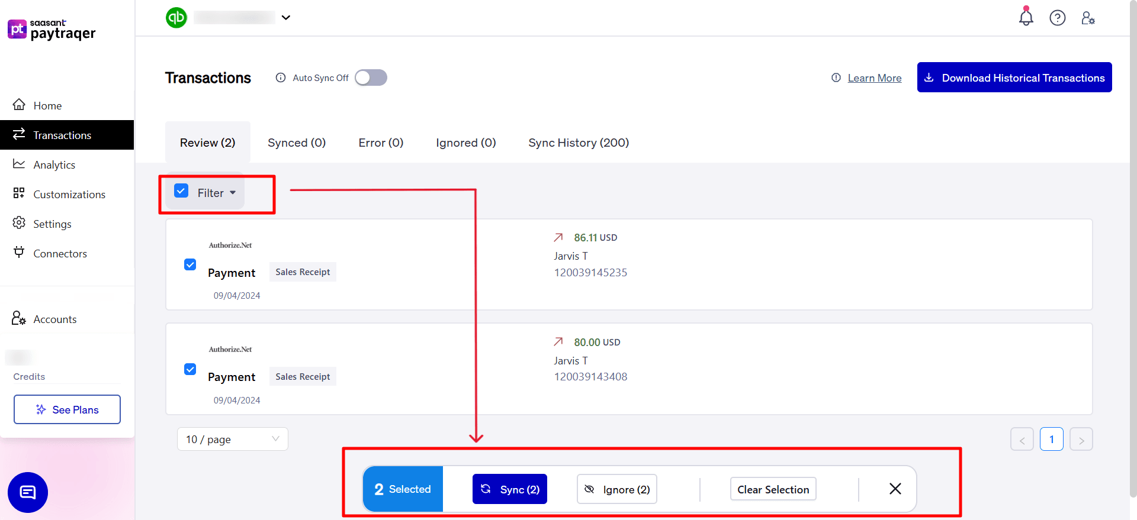The width and height of the screenshot is (1137, 520).
Task: Click the Auto Sync info icon
Action: pyautogui.click(x=281, y=77)
